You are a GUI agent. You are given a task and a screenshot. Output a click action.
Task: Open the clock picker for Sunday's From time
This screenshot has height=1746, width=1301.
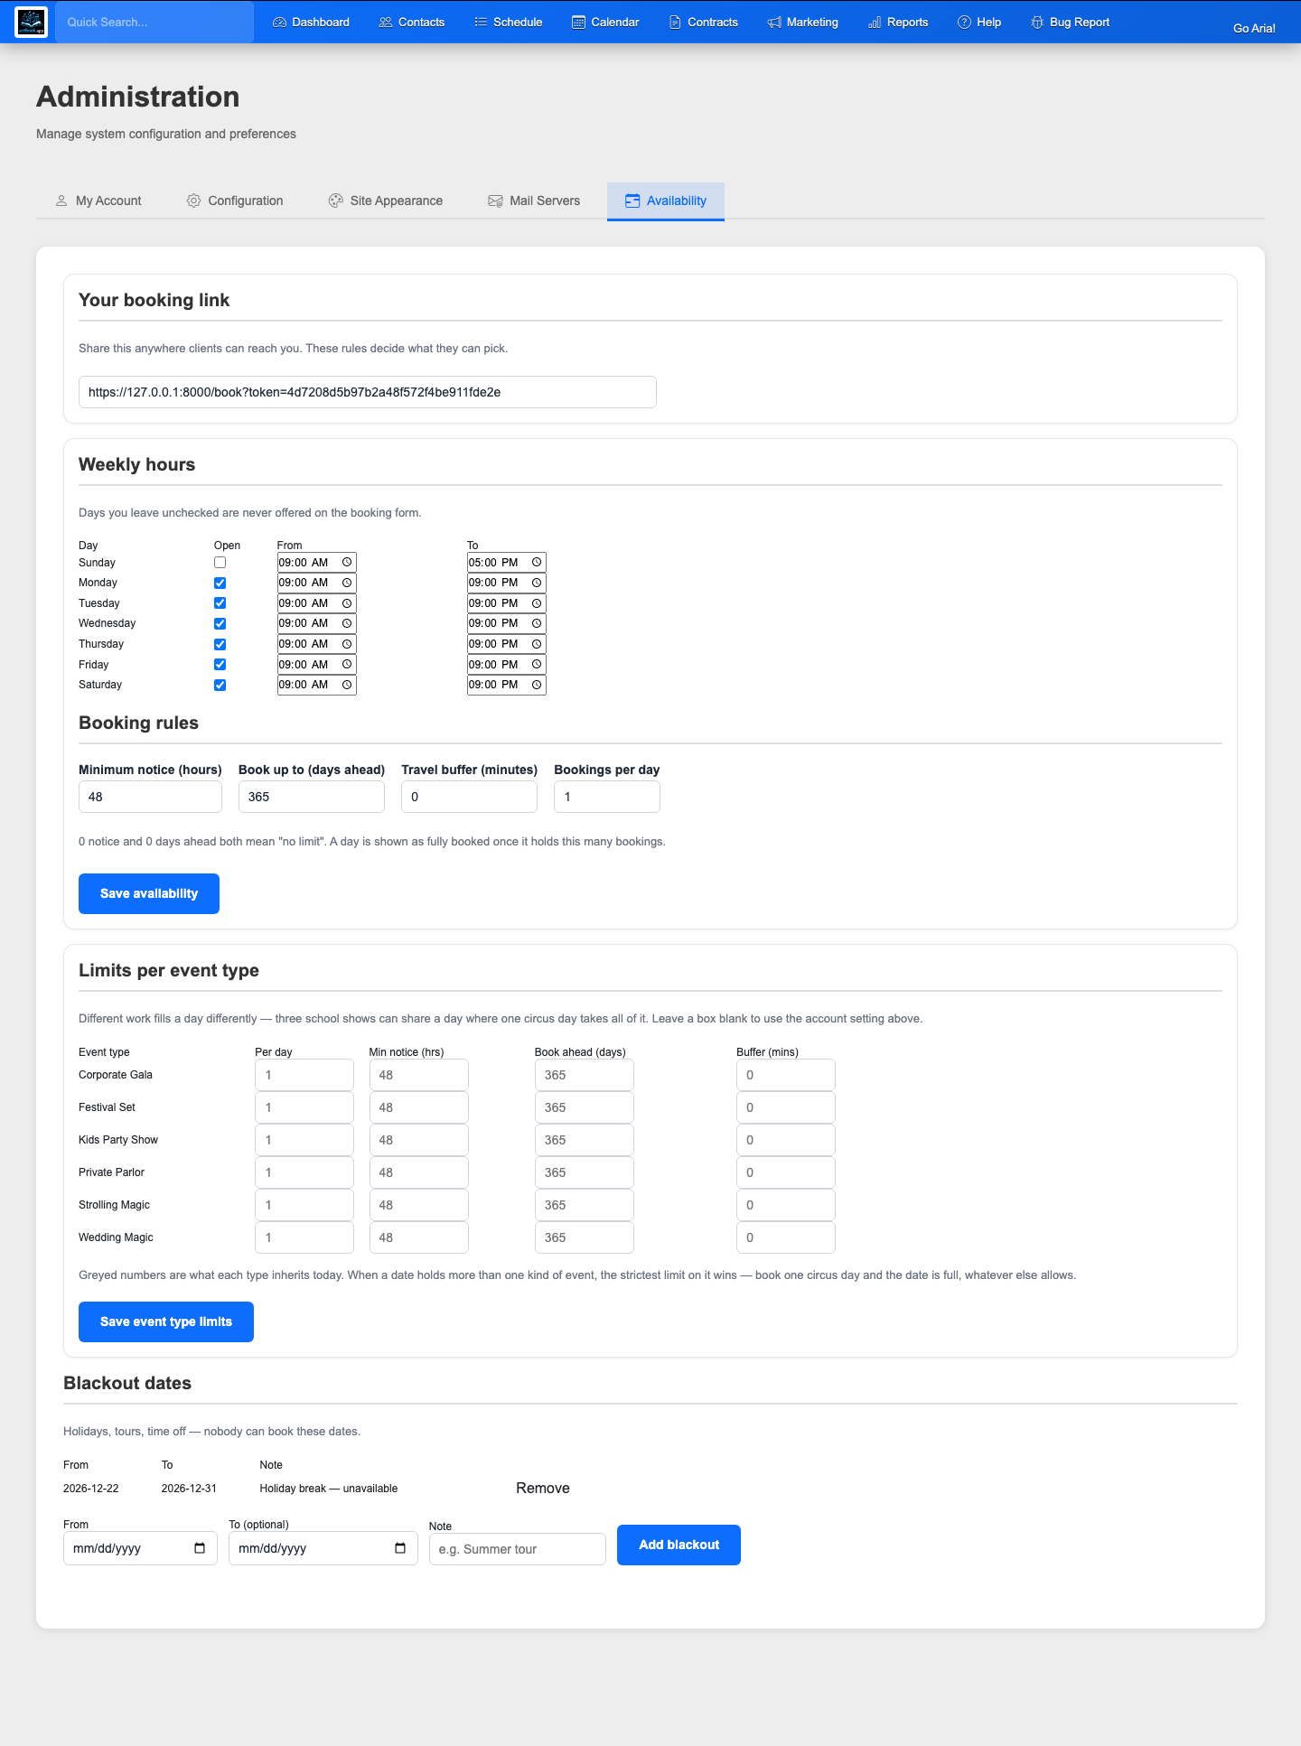pyautogui.click(x=347, y=563)
